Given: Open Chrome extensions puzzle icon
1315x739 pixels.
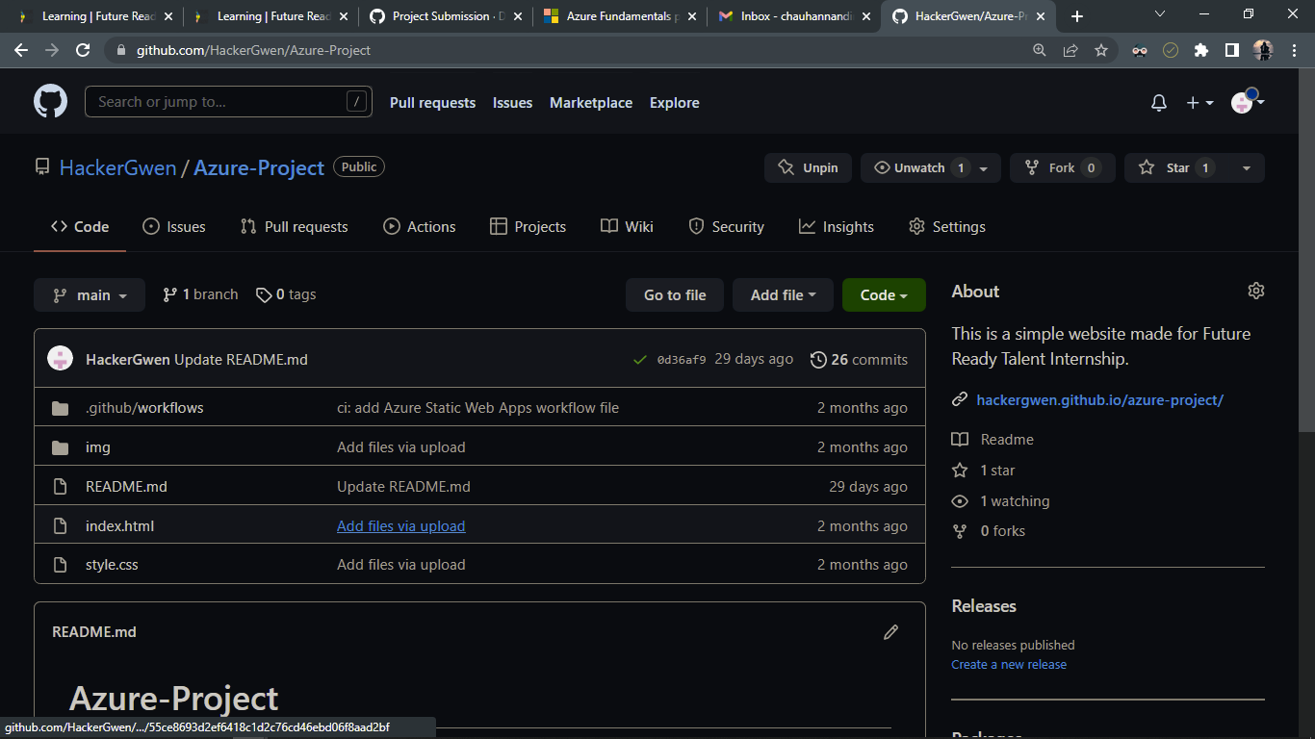Looking at the screenshot, I should 1201,50.
